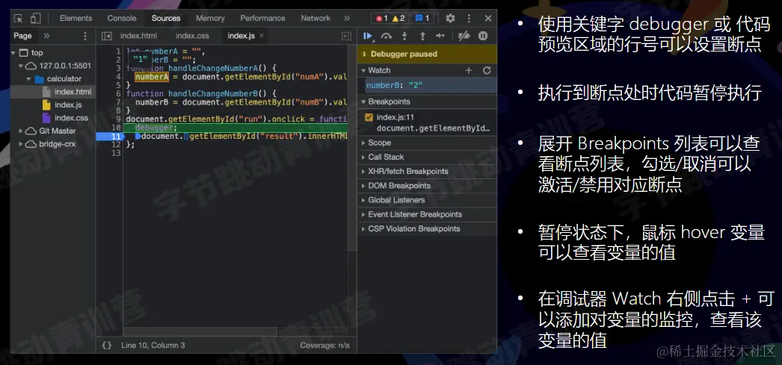
Task: Step out of current function
Action: (422, 36)
